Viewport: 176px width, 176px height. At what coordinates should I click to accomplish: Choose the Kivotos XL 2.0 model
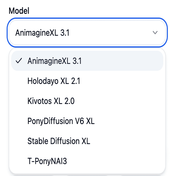pos(87,101)
